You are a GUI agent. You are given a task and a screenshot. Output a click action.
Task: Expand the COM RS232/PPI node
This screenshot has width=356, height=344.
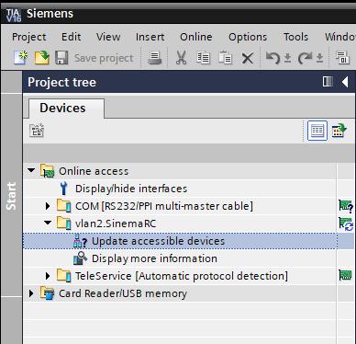pos(48,206)
